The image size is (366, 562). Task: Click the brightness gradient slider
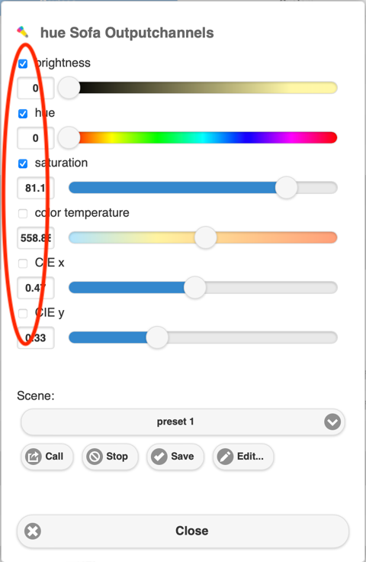tap(203, 88)
